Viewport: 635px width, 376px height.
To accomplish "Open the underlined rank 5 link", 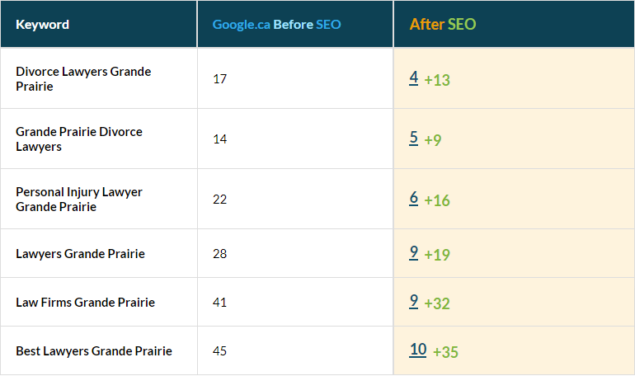I will click(414, 138).
